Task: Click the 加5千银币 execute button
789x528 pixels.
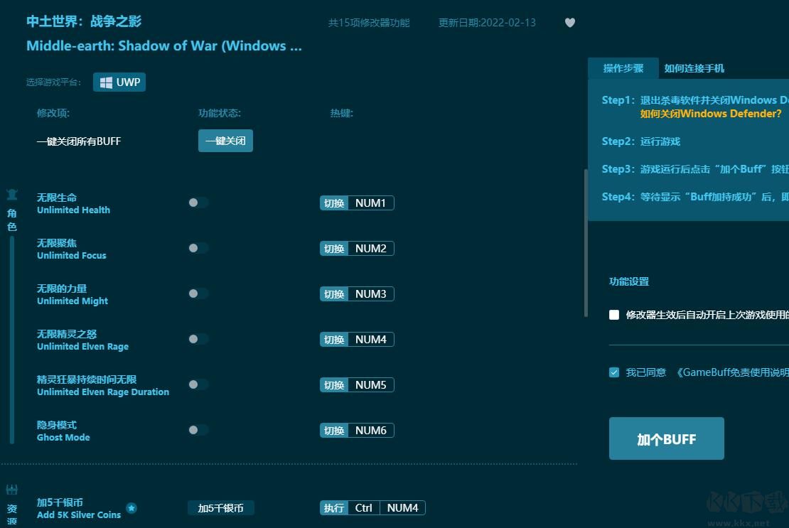Action: point(220,508)
